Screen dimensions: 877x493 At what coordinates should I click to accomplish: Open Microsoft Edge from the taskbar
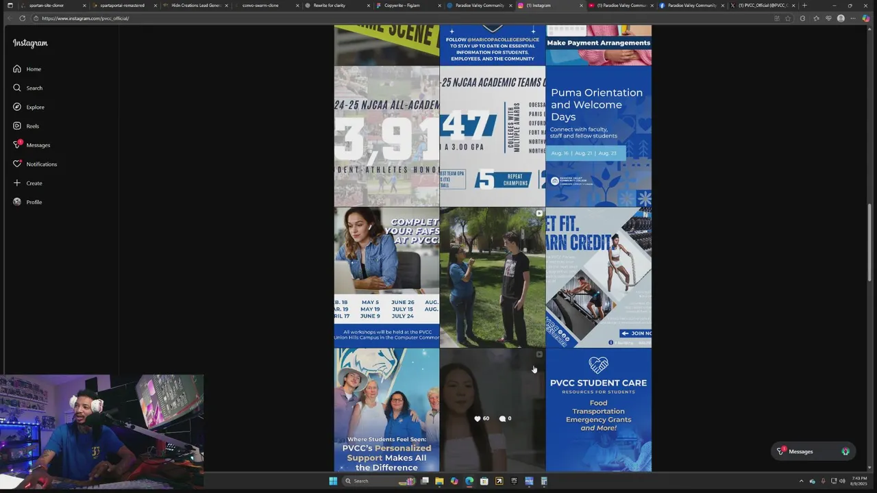tap(469, 481)
